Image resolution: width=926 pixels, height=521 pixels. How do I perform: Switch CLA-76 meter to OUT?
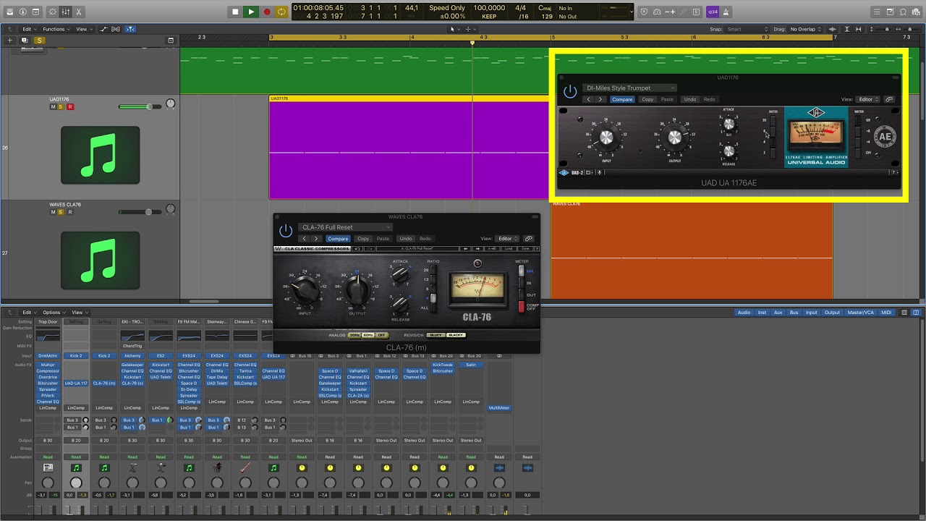tap(521, 295)
